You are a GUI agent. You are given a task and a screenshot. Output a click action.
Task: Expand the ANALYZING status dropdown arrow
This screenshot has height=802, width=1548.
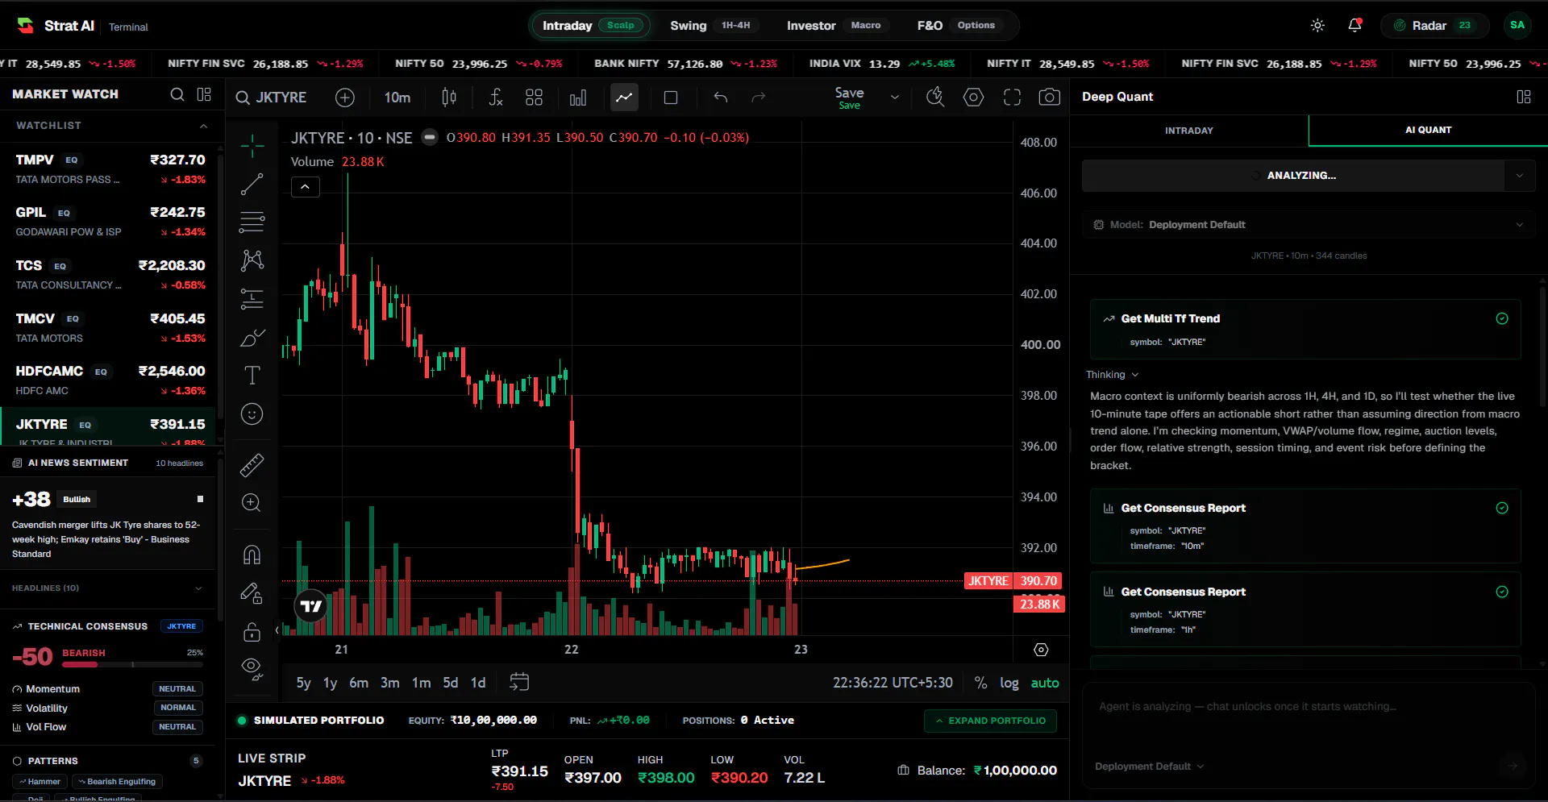[1520, 176]
